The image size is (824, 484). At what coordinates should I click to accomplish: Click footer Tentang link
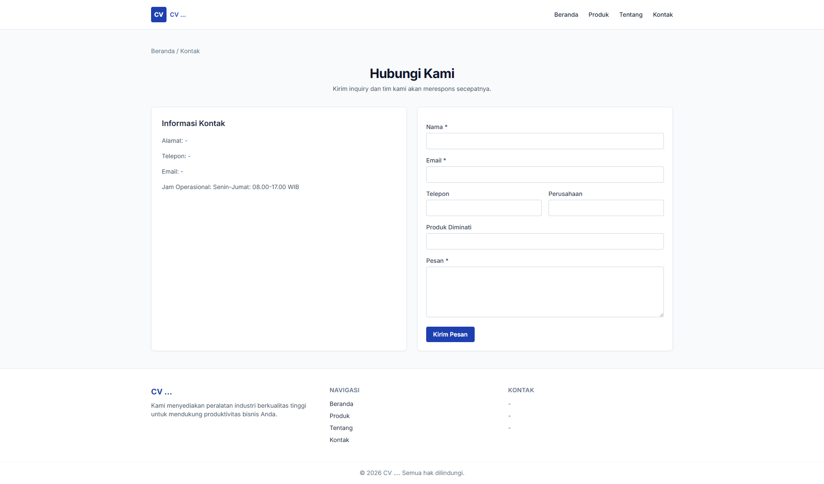pos(341,428)
